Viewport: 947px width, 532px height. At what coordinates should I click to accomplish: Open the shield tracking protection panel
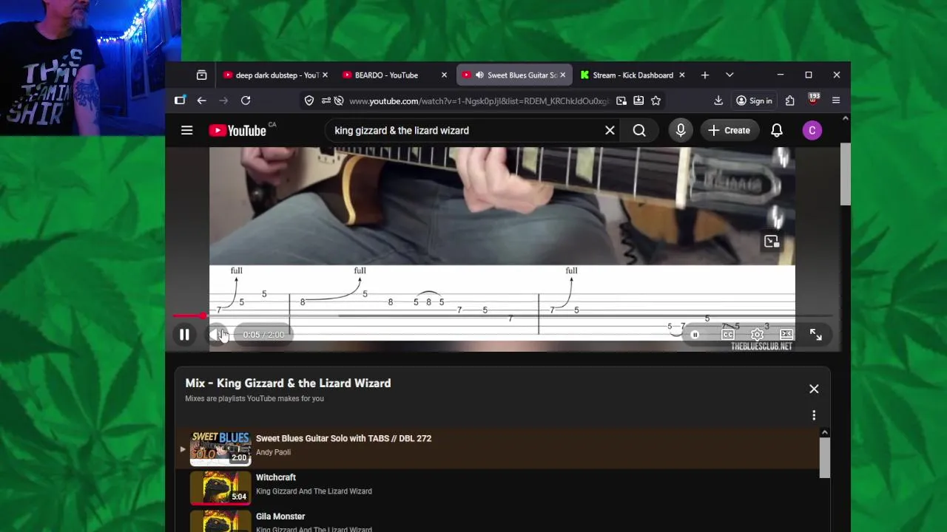pyautogui.click(x=309, y=100)
